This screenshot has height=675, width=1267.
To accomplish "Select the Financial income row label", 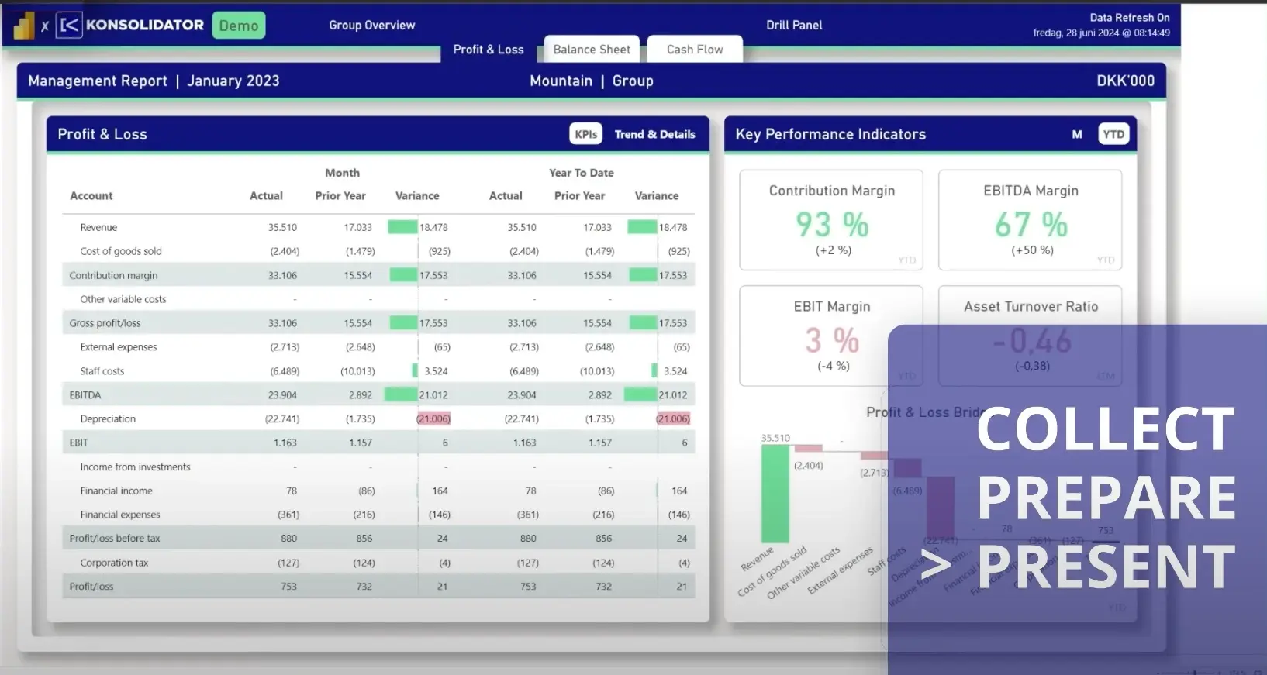I will click(116, 491).
